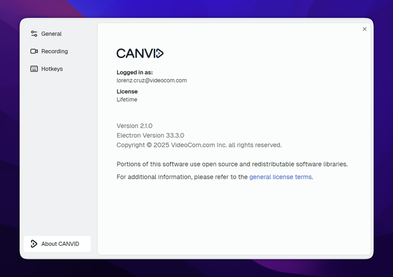393x277 pixels.
Task: Click the Copyright 2025 VideoCom.com line
Action: tap(199, 145)
